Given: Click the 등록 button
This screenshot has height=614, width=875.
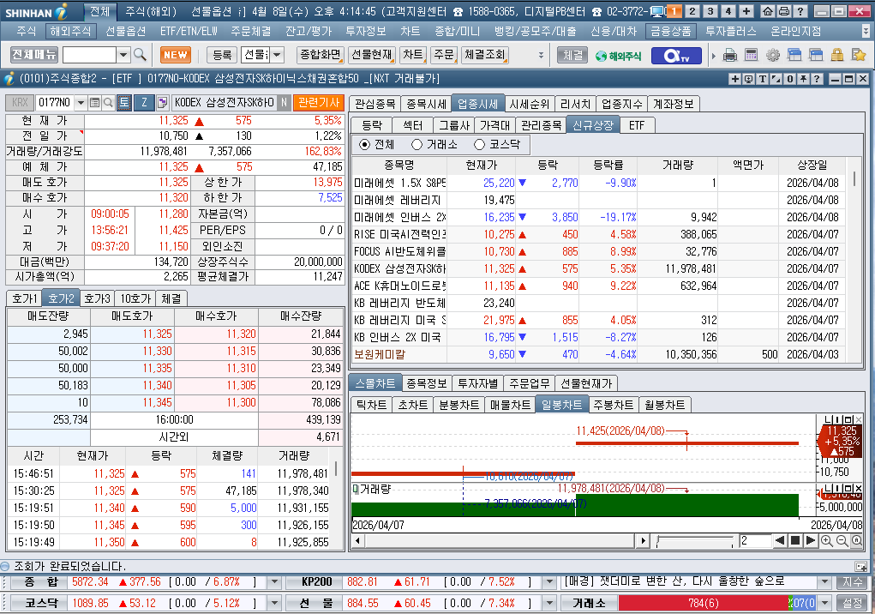Looking at the screenshot, I should (x=222, y=55).
